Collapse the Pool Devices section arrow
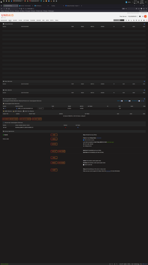Screen dimensions: 148x265 (x=144, y=81)
